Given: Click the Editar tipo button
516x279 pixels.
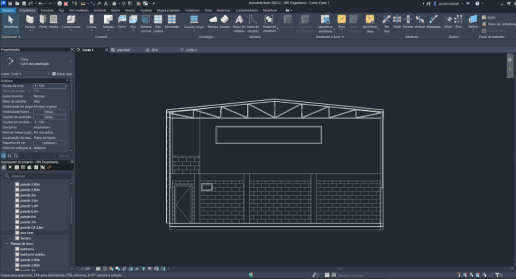Looking at the screenshot, I should (62, 74).
